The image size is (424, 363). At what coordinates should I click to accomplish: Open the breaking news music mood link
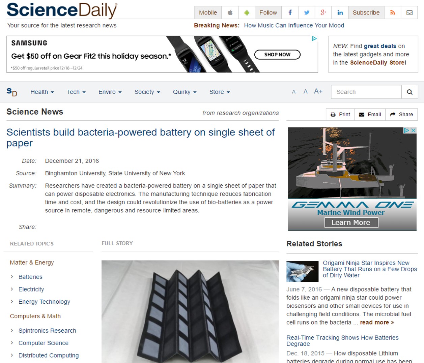[x=294, y=25]
